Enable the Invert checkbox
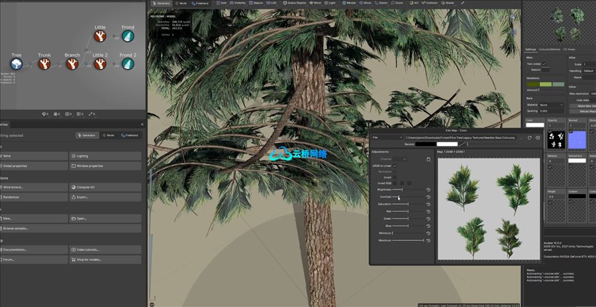 pyautogui.click(x=395, y=177)
